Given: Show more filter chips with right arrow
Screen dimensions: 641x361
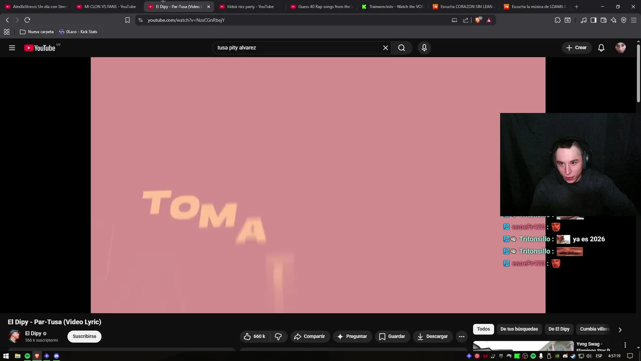Looking at the screenshot, I should point(620,329).
